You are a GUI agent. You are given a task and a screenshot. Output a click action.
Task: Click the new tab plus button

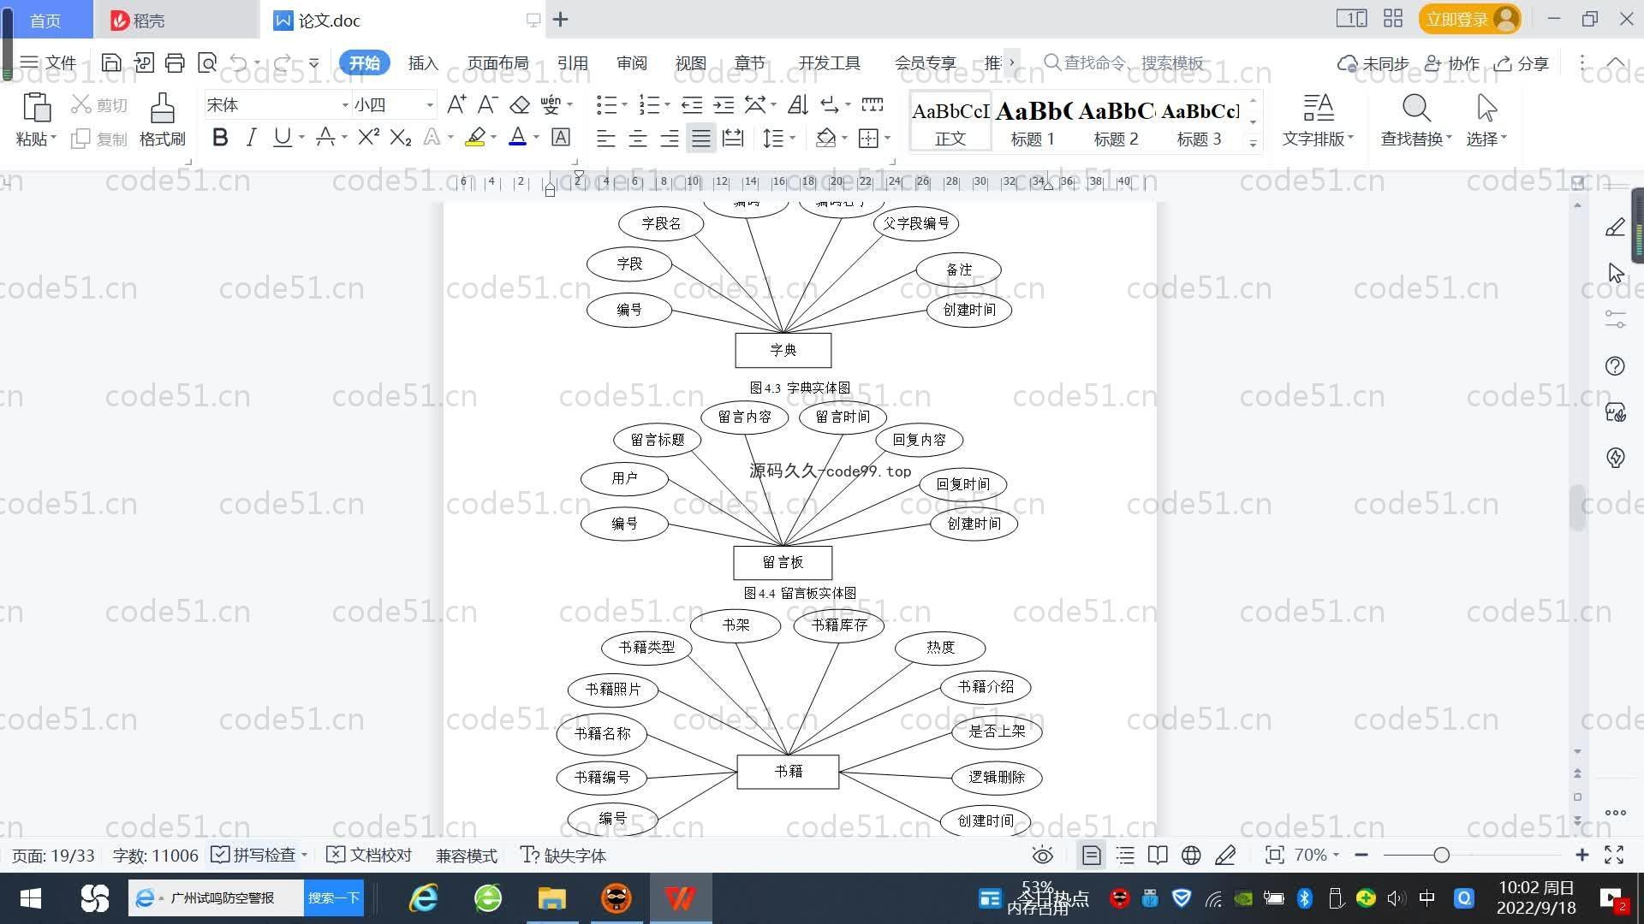[561, 19]
